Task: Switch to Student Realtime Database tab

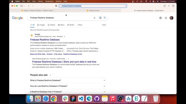Action: coord(37,10)
